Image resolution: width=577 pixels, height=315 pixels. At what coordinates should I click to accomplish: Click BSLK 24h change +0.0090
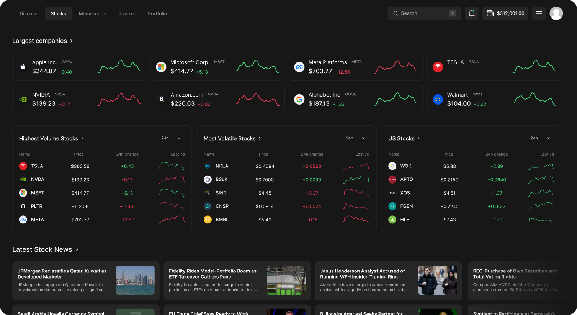tap(312, 180)
